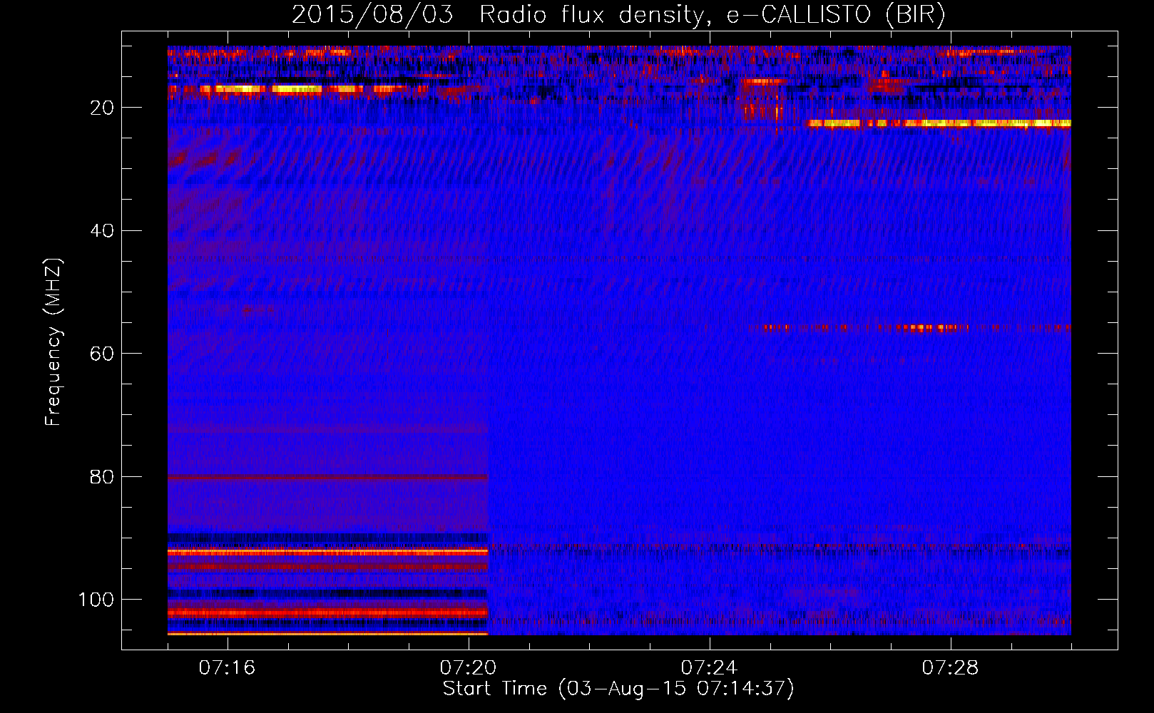Click the bright yellow emission band near 22 MHz

(x=939, y=123)
